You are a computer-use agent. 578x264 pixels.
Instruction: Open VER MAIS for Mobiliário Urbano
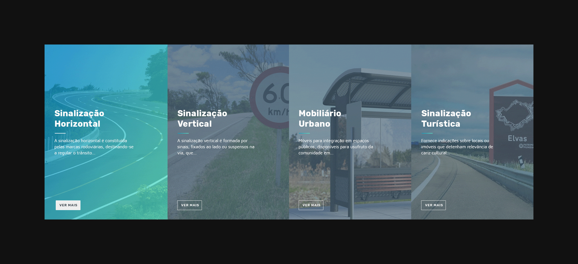coord(311,205)
